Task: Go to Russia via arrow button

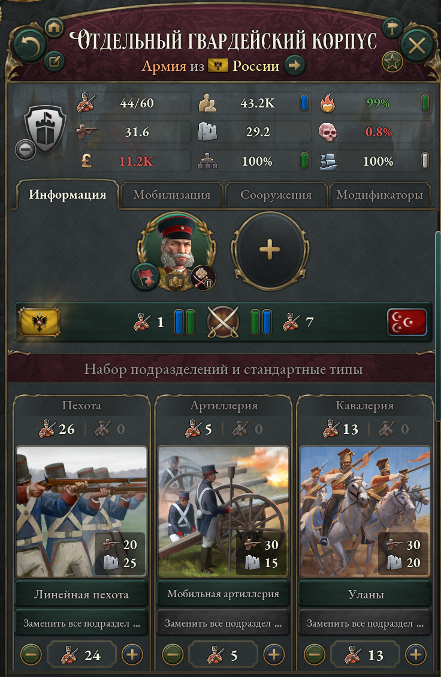Action: point(295,65)
